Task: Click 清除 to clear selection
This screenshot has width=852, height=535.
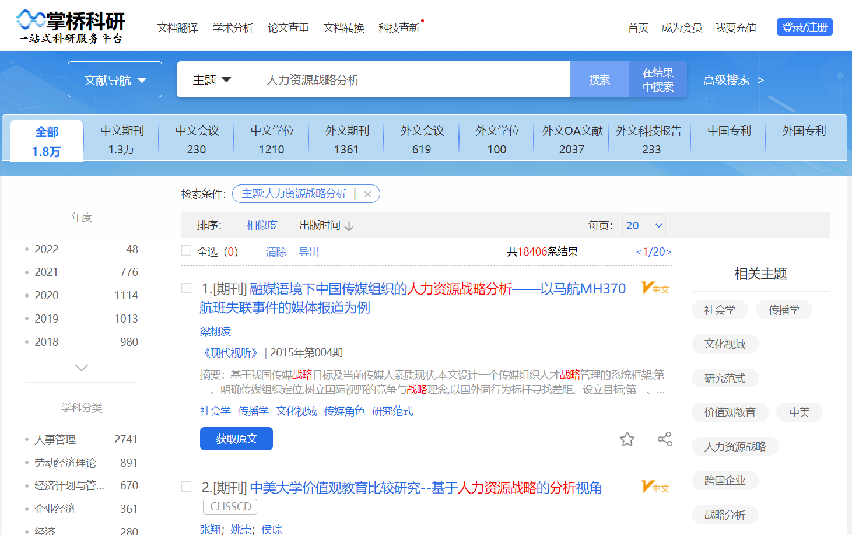Action: point(276,251)
